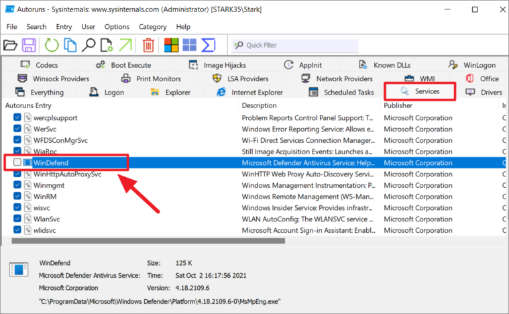Open the Help menu
This screenshot has width=509, height=314.
183,27
